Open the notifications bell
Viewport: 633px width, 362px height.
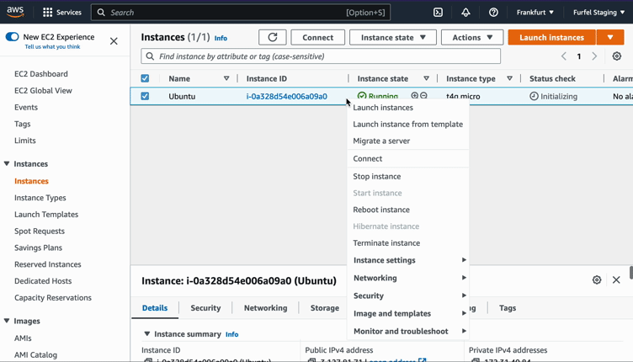coord(465,13)
